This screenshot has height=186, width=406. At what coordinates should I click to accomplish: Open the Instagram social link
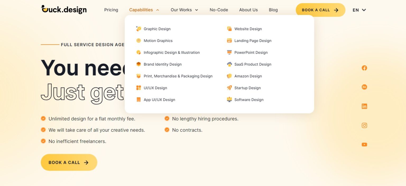click(364, 125)
